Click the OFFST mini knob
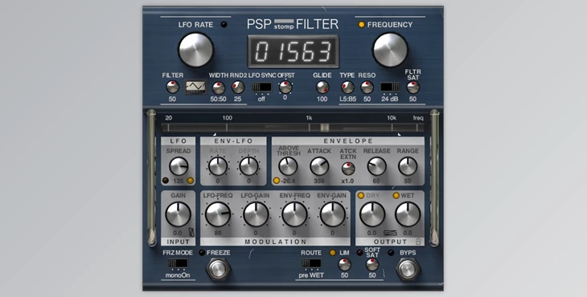587x297 pixels. pos(285,87)
